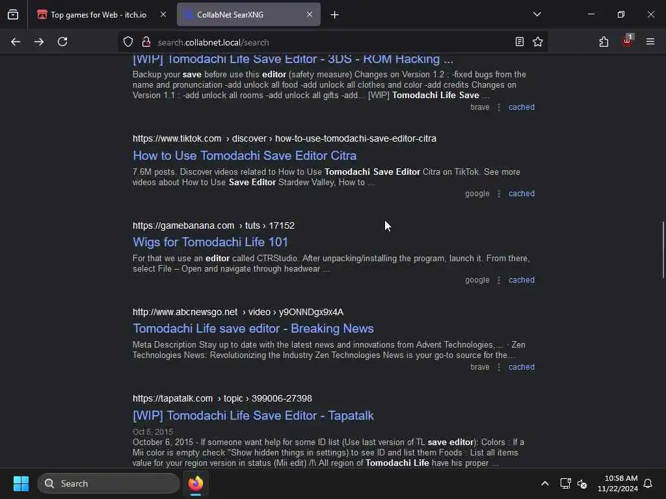Image resolution: width=666 pixels, height=499 pixels.
Task: Open Tomodachi Life save editor Breaking News
Action: click(253, 329)
